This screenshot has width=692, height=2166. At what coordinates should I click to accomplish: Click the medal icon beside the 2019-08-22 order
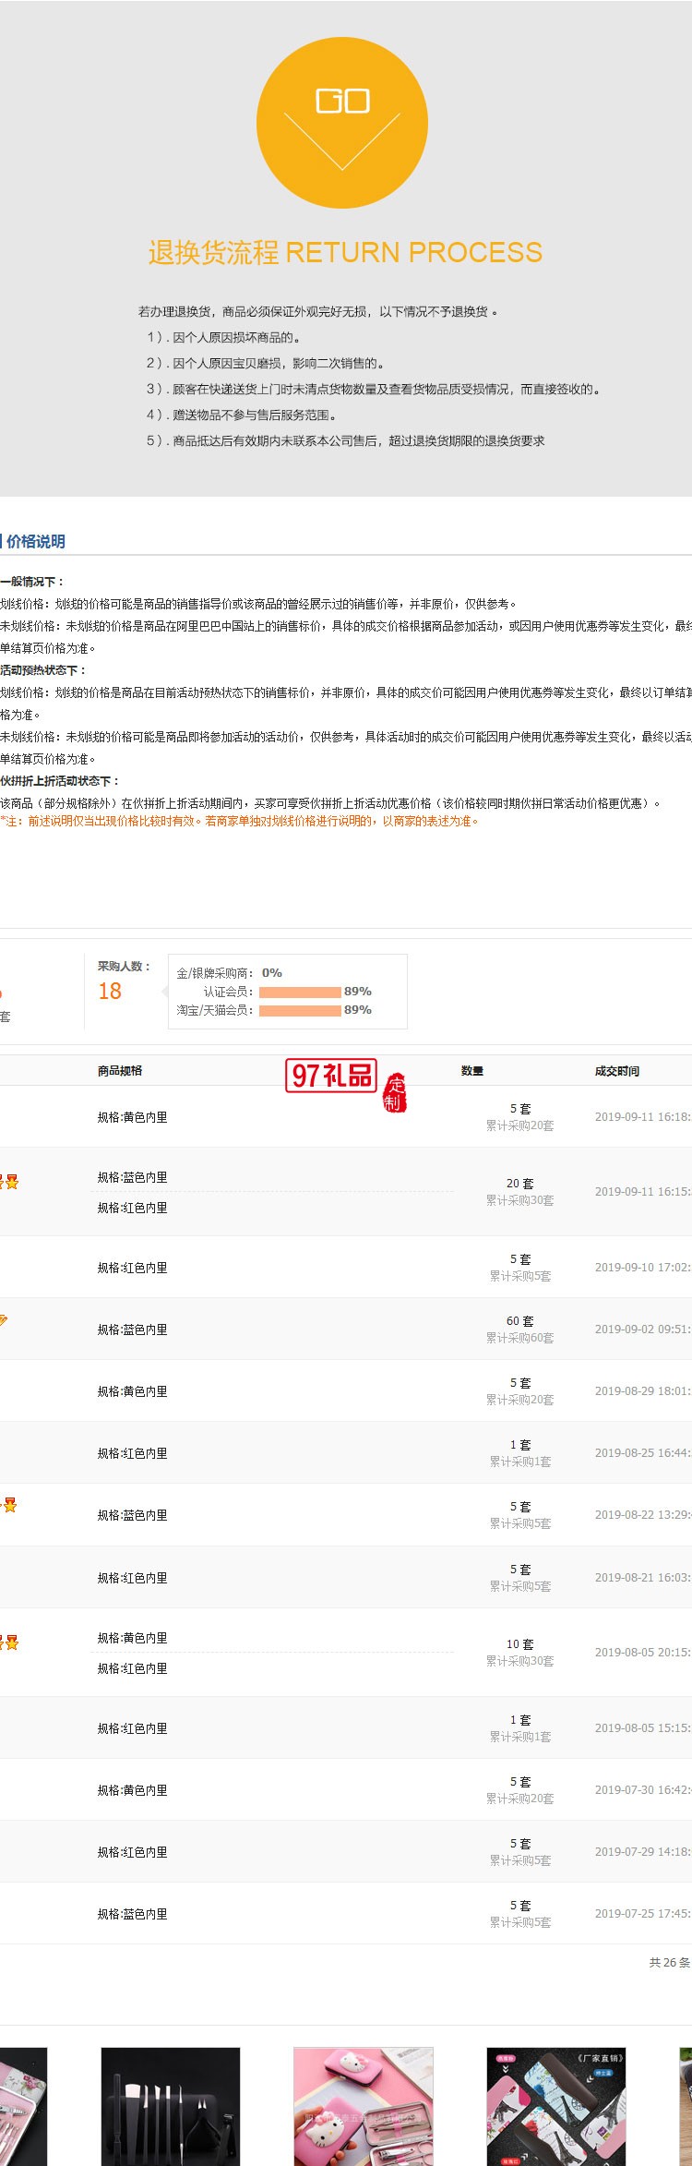pyautogui.click(x=10, y=1505)
